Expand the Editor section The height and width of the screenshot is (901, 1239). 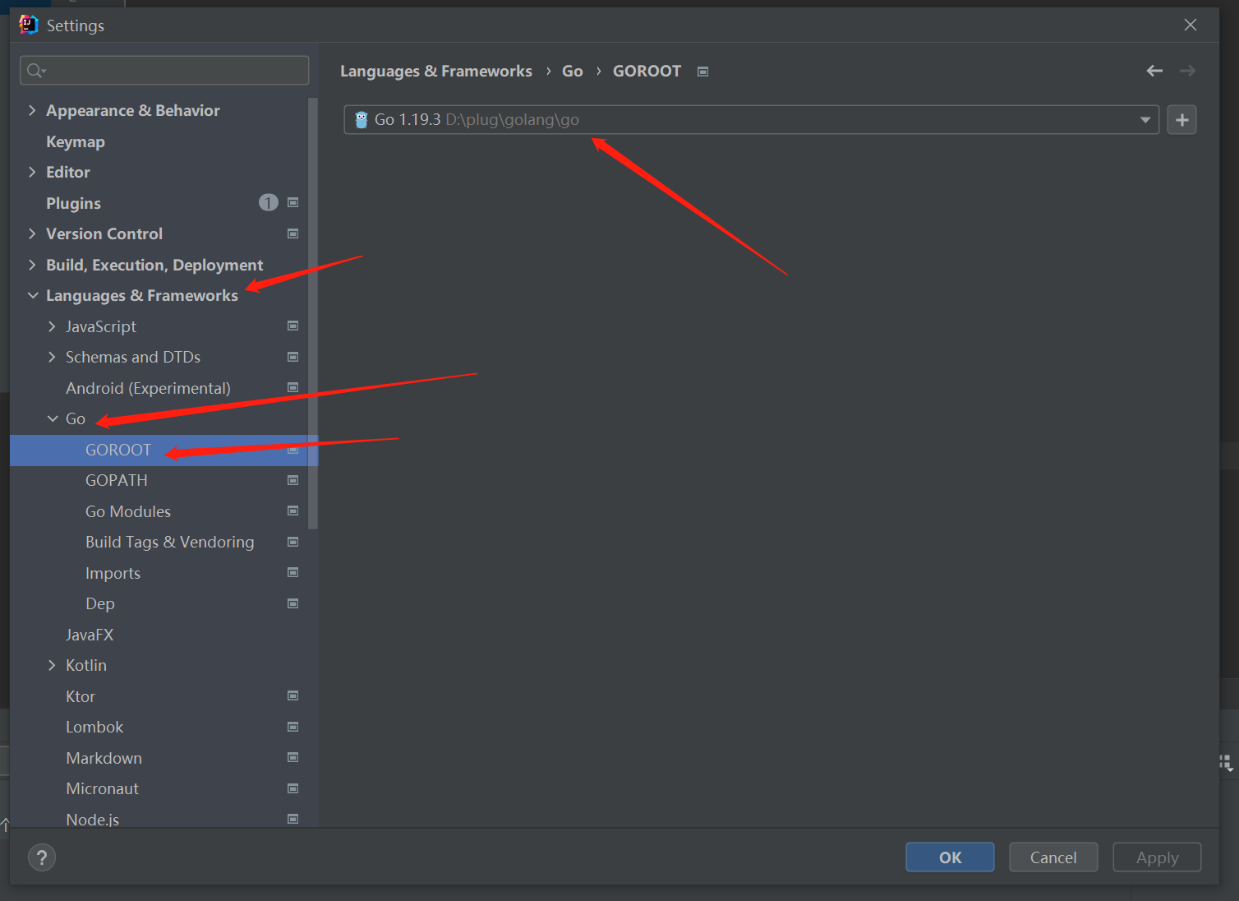pyautogui.click(x=32, y=172)
